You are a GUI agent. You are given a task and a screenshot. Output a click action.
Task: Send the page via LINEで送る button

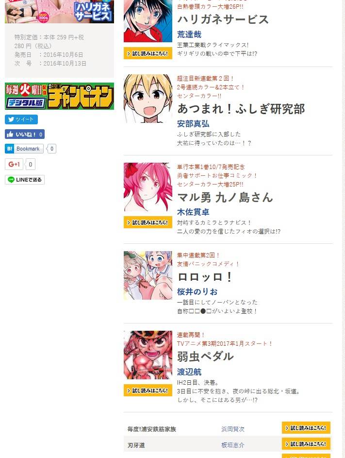[25, 180]
